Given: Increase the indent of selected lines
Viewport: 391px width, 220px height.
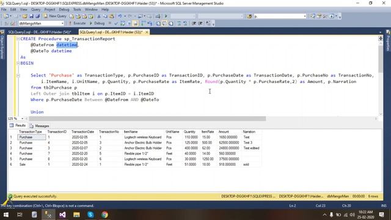Looking at the screenshot, I should tap(200, 23).
